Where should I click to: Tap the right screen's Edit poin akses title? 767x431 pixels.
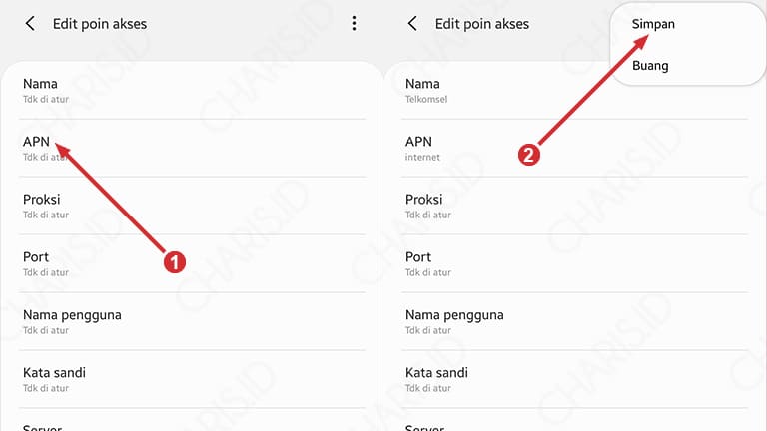coord(482,23)
